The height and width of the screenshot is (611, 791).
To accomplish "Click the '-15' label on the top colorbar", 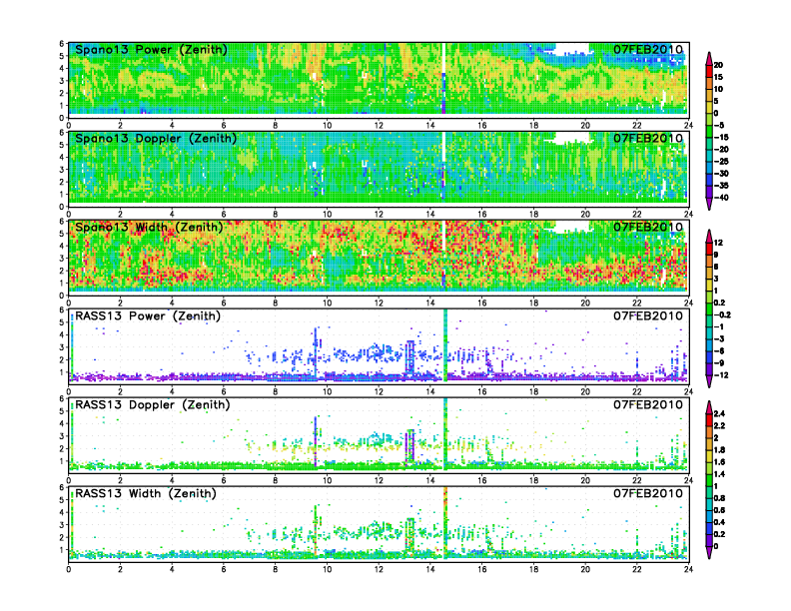I will tap(721, 137).
